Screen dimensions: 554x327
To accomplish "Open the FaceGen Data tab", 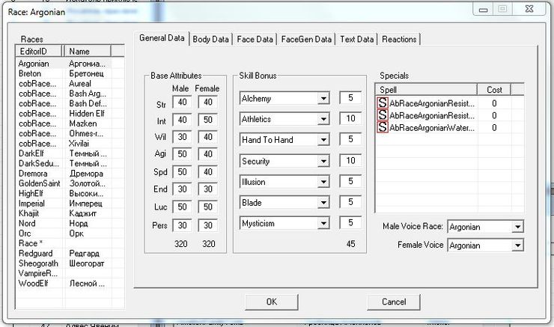I will point(306,39).
